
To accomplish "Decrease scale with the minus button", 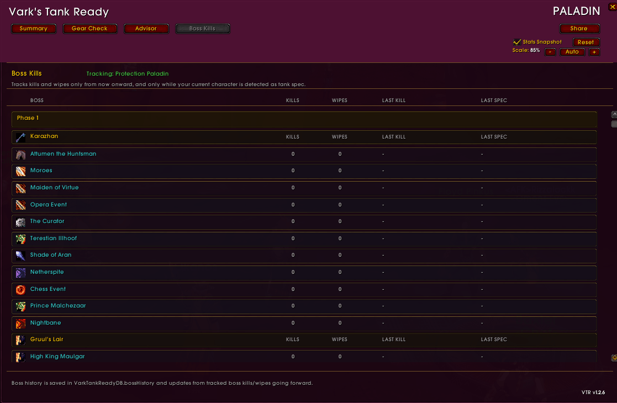I will coord(550,52).
